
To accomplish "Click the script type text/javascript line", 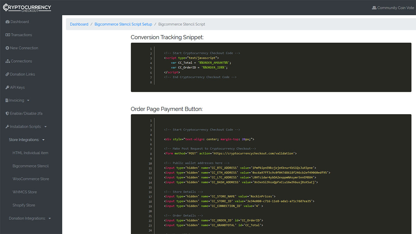I will click(x=192, y=58).
